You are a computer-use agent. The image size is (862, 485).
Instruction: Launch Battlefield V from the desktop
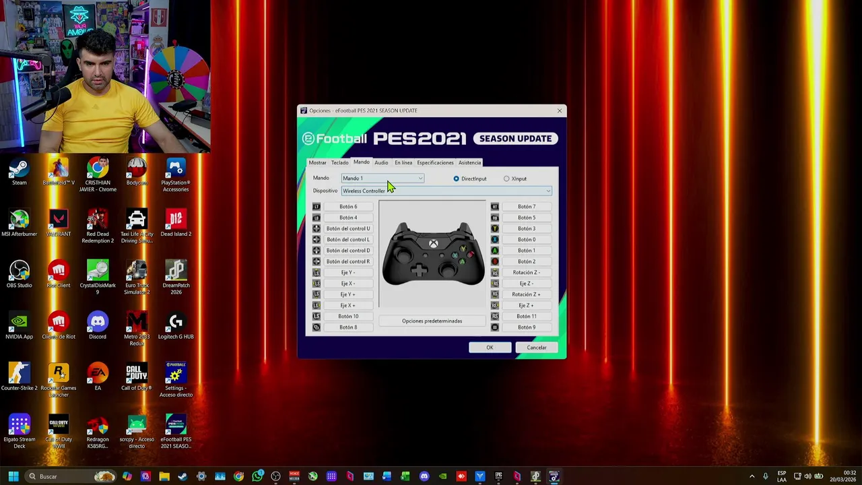click(59, 172)
